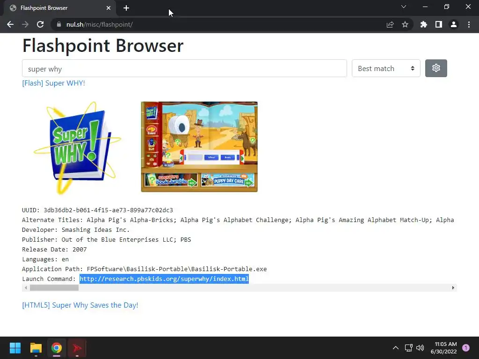The image size is (479, 359).
Task: Open the Extensions puzzle icon
Action: [x=424, y=24]
